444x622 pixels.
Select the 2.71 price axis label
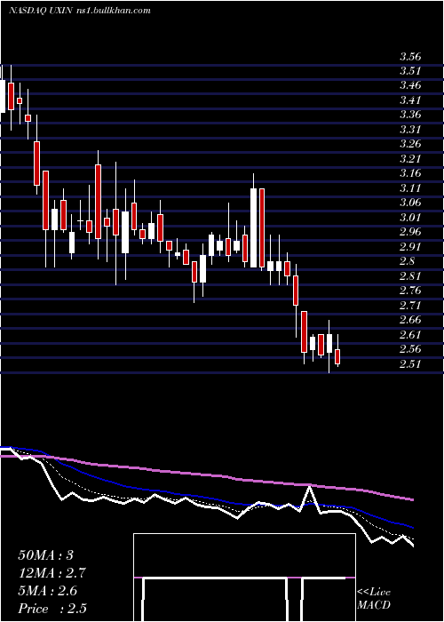410,305
